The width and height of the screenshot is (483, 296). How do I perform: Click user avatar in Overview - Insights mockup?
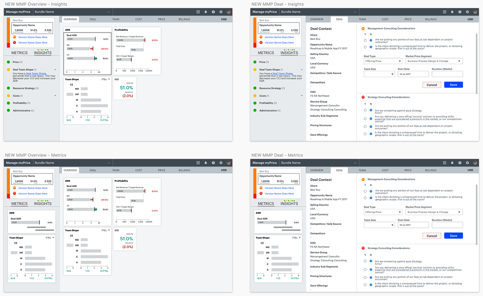[x=229, y=12]
